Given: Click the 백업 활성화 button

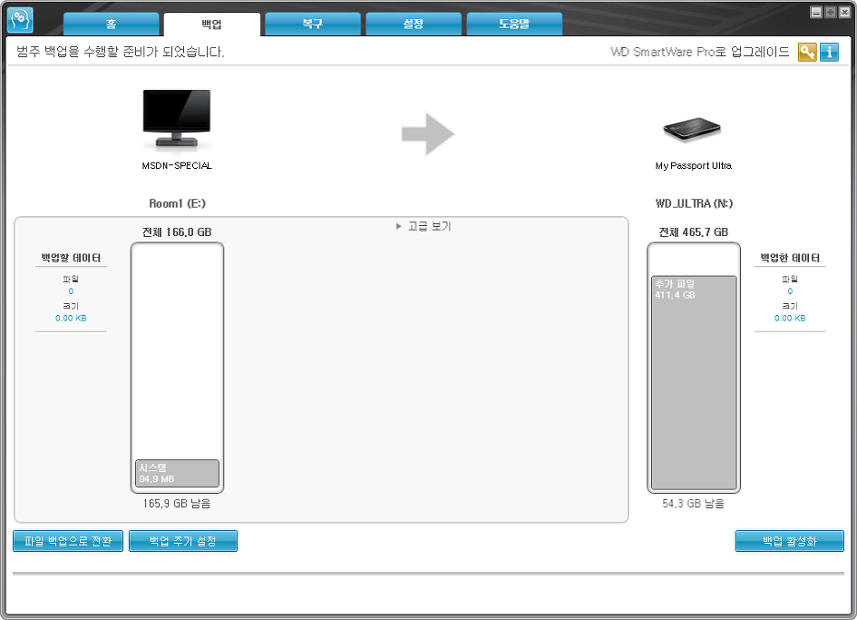Looking at the screenshot, I should pyautogui.click(x=790, y=541).
